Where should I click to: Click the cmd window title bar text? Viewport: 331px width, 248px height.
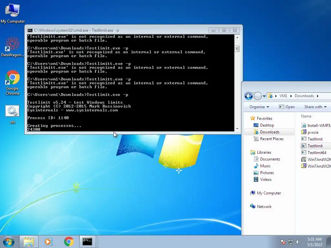pos(76,30)
